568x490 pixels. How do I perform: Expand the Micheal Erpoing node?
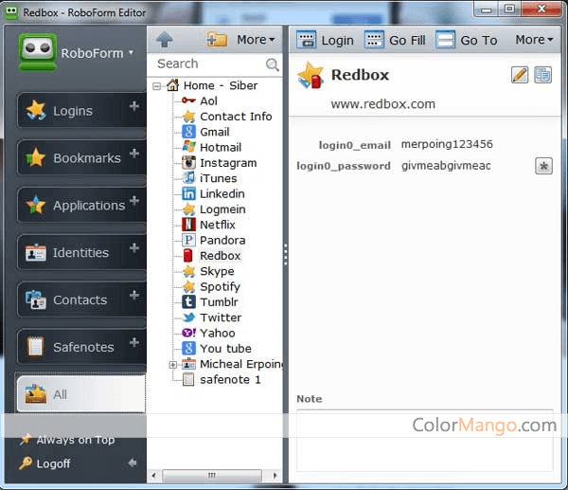173,365
